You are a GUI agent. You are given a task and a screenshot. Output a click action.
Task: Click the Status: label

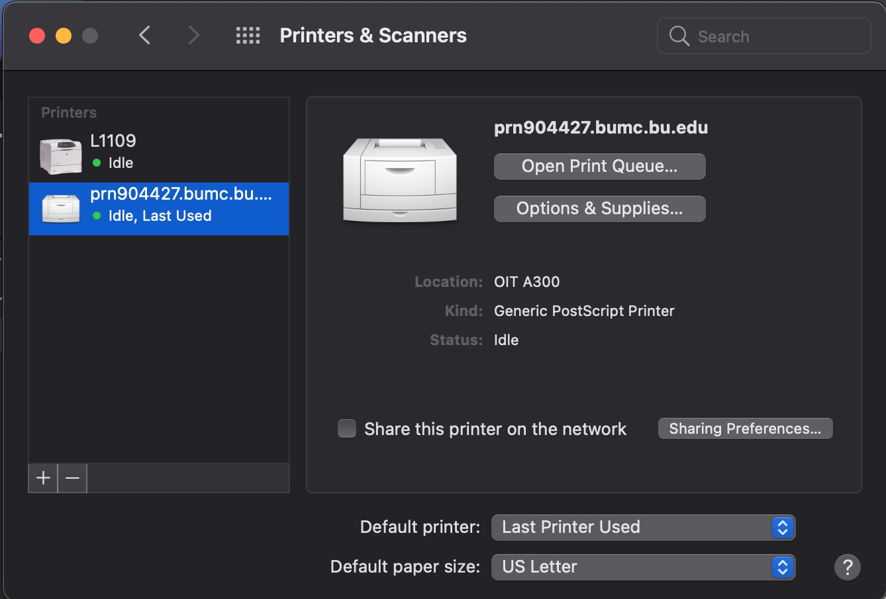coord(457,340)
